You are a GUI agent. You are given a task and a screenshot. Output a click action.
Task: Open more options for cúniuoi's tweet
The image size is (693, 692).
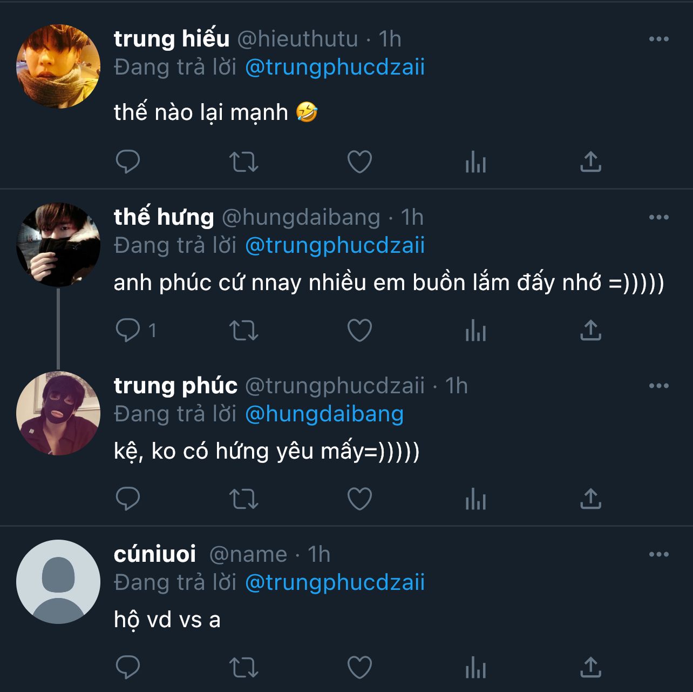(x=658, y=554)
